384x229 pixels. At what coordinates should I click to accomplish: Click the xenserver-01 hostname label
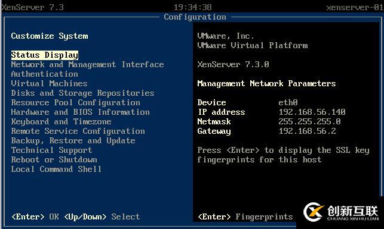click(x=355, y=8)
